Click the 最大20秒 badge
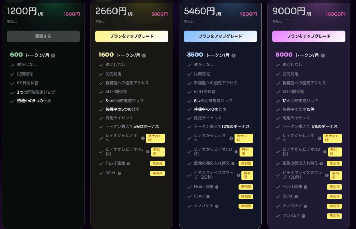This screenshot has height=229, width=356. (155, 138)
